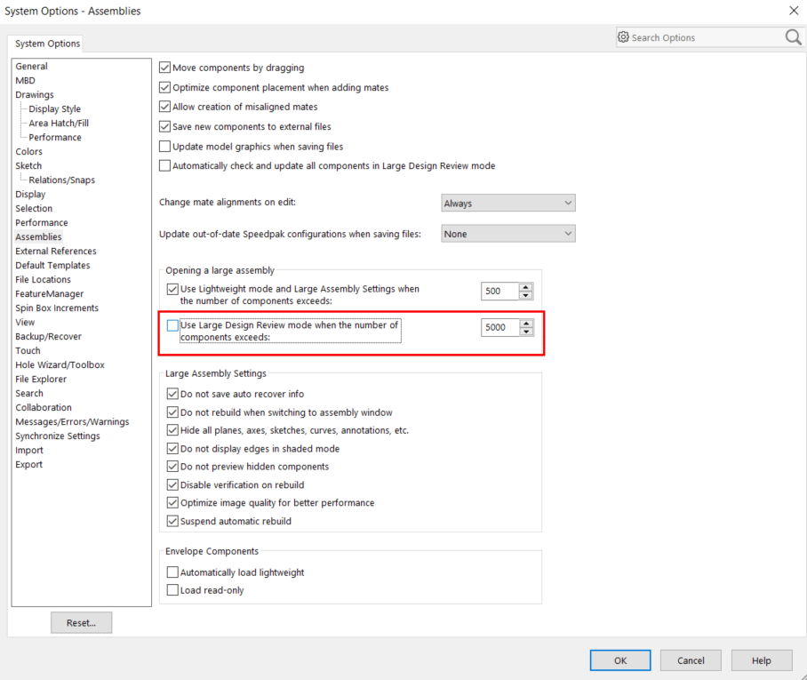The image size is (807, 680).
Task: Select Colors in options tree
Action: tap(28, 152)
